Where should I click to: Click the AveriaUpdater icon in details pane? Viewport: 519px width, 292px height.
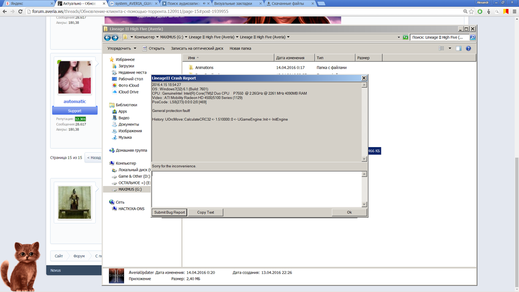[116, 275]
